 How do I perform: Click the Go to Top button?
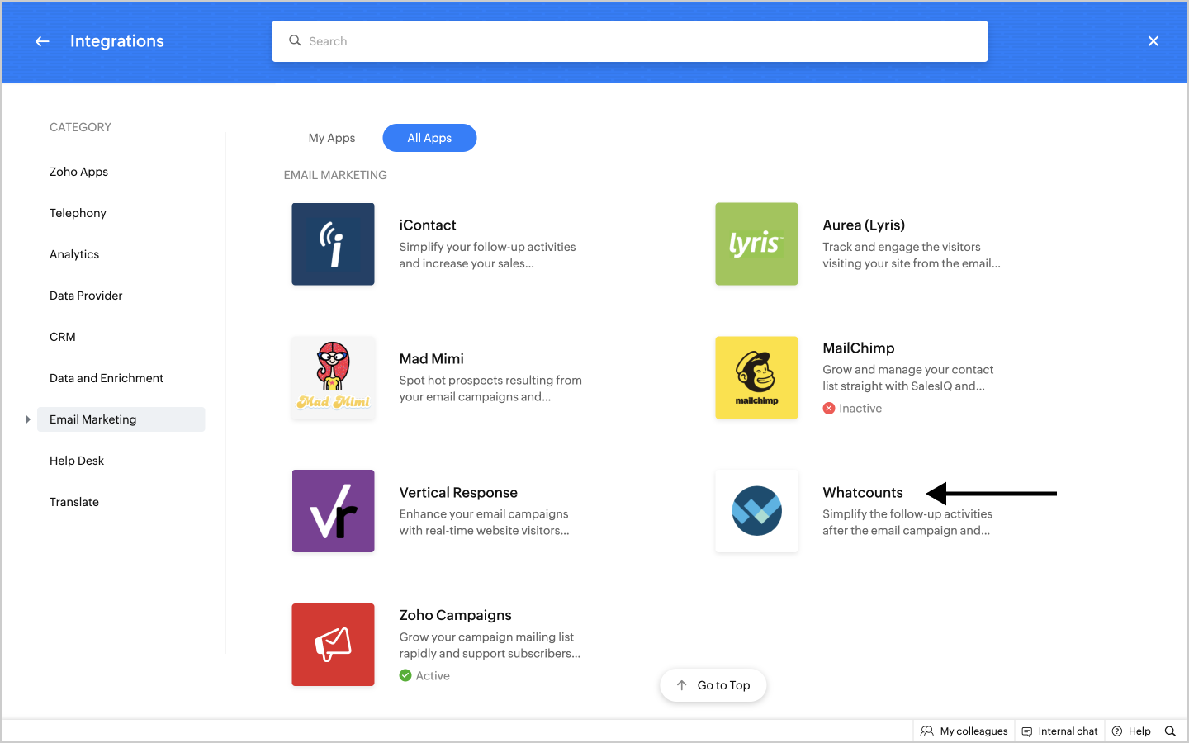713,685
